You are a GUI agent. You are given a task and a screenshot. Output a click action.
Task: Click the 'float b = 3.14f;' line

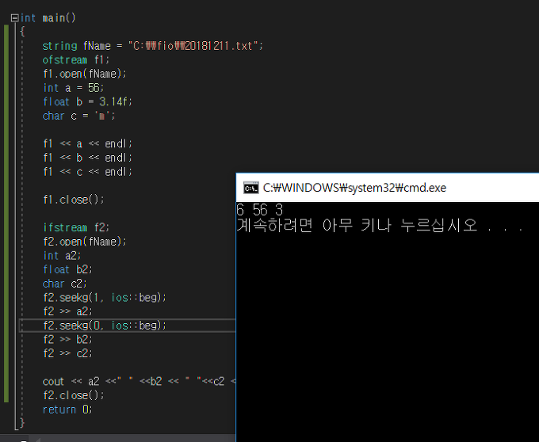point(87,101)
